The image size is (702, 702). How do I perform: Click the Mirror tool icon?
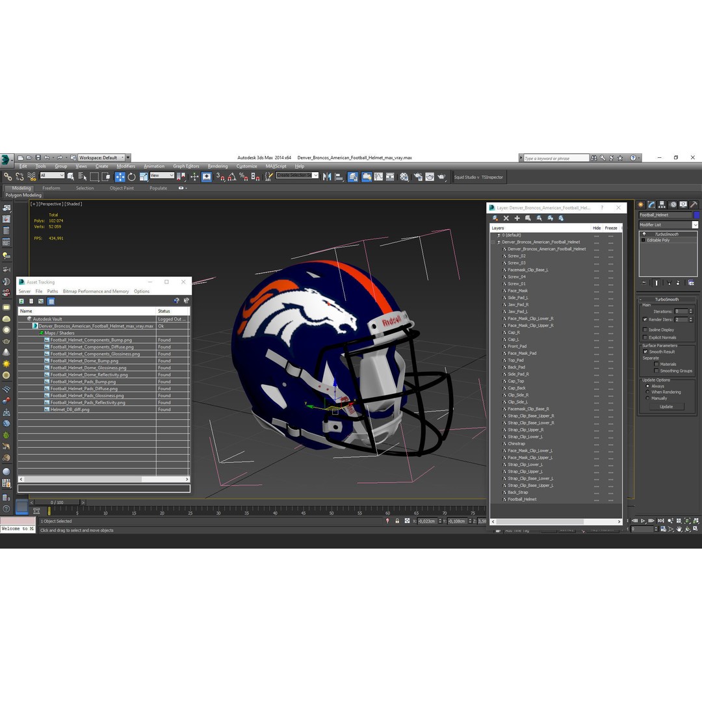coord(327,177)
